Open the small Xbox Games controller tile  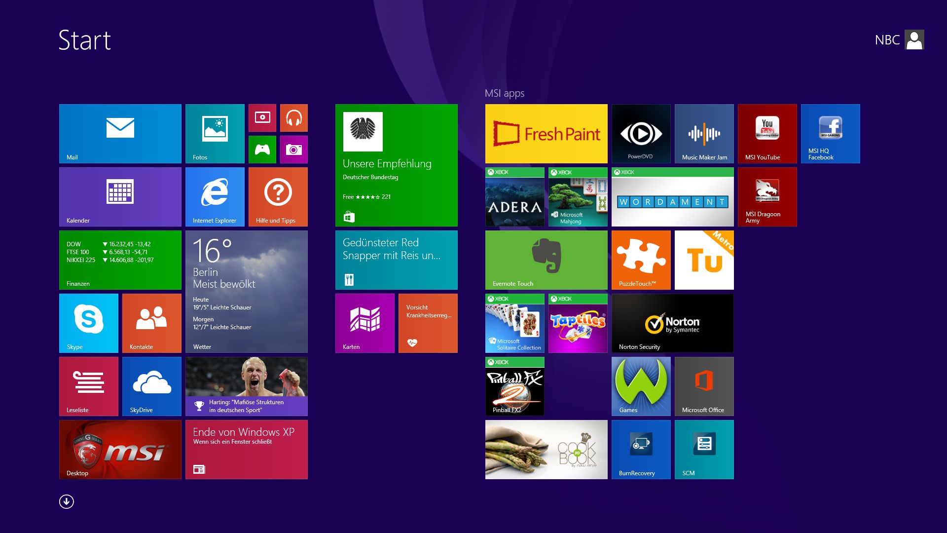tap(262, 149)
